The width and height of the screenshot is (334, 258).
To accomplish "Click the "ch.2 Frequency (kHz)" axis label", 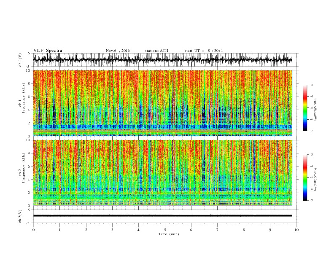I will (x=22, y=168).
